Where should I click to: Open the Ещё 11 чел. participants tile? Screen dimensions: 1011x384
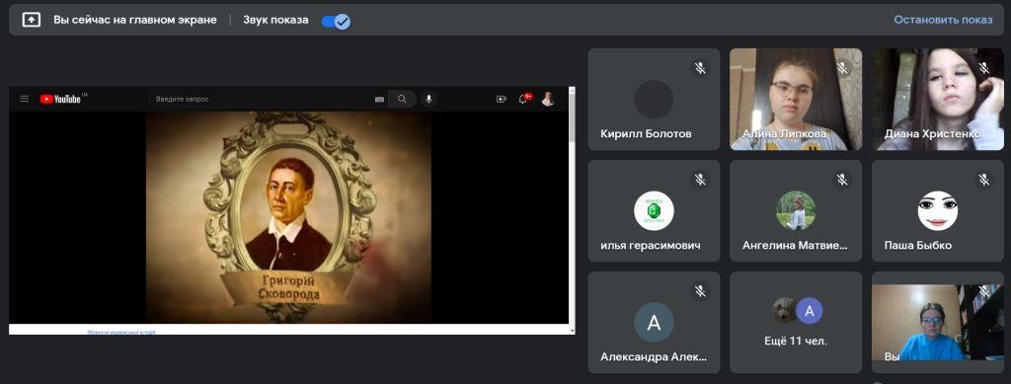[x=796, y=322]
